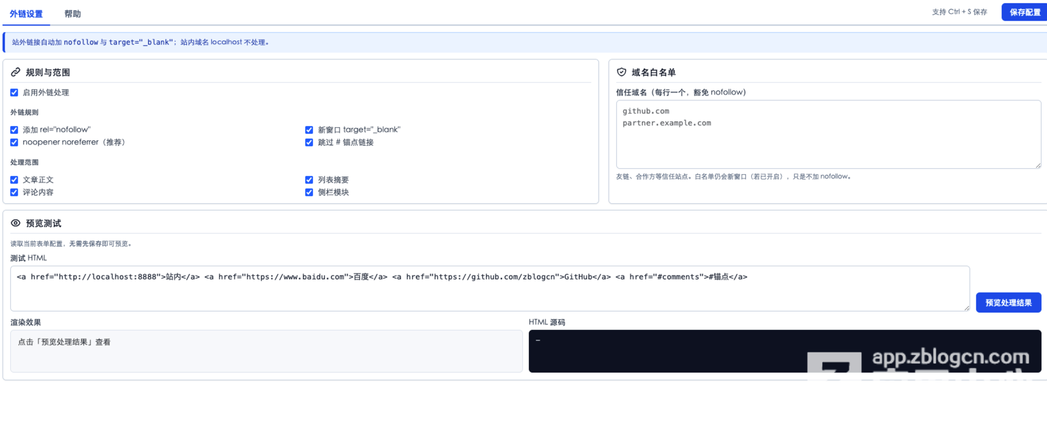
Task: Click the blue nofollow notice banner
Action: click(525, 42)
